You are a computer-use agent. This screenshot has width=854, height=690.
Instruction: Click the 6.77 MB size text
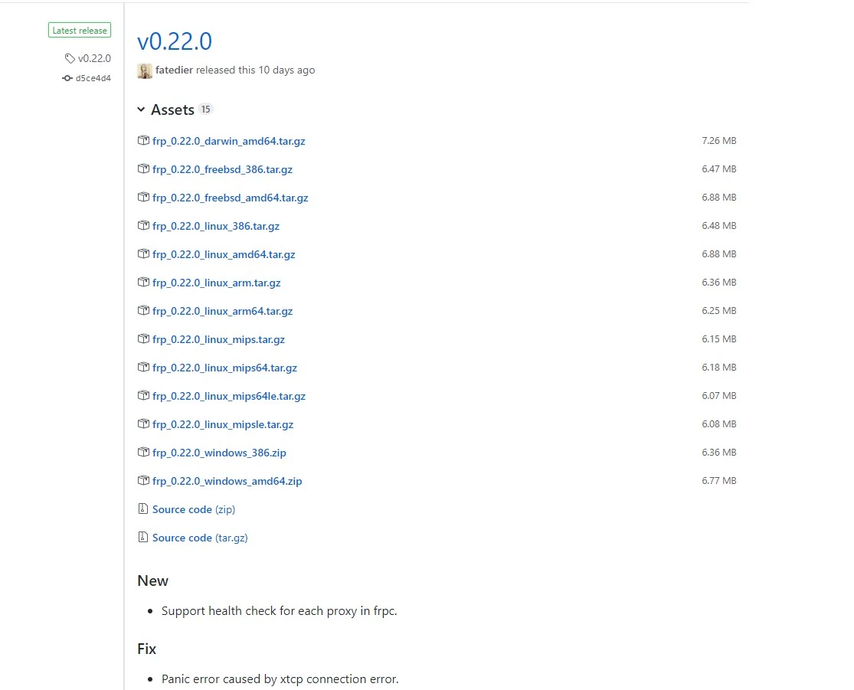719,480
